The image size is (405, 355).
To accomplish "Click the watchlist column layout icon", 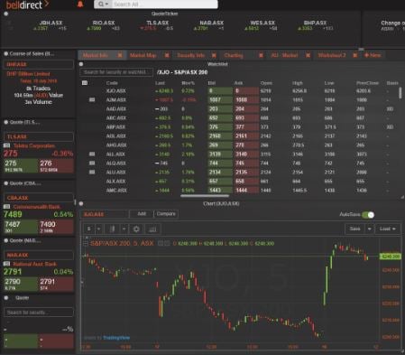I will [85, 83].
